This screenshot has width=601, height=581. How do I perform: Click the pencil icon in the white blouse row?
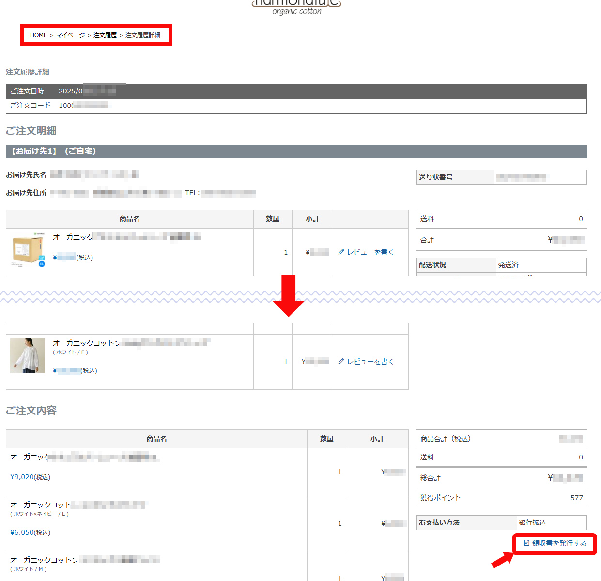tap(341, 361)
